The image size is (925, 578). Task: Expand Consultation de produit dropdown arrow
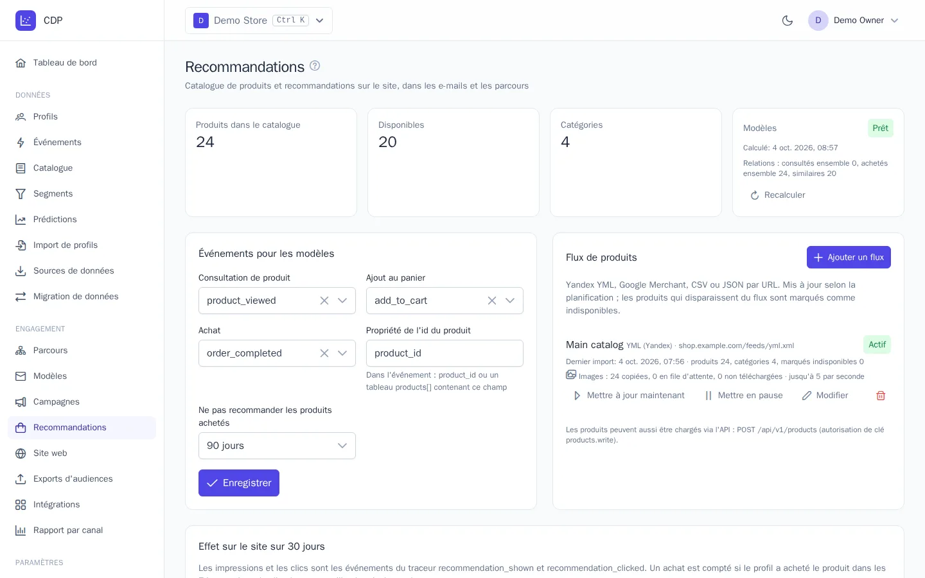342,301
